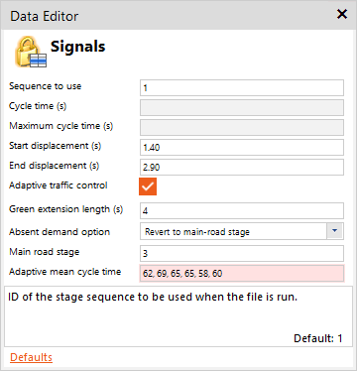Click the Maximum cycle time (s) field

(x=242, y=127)
